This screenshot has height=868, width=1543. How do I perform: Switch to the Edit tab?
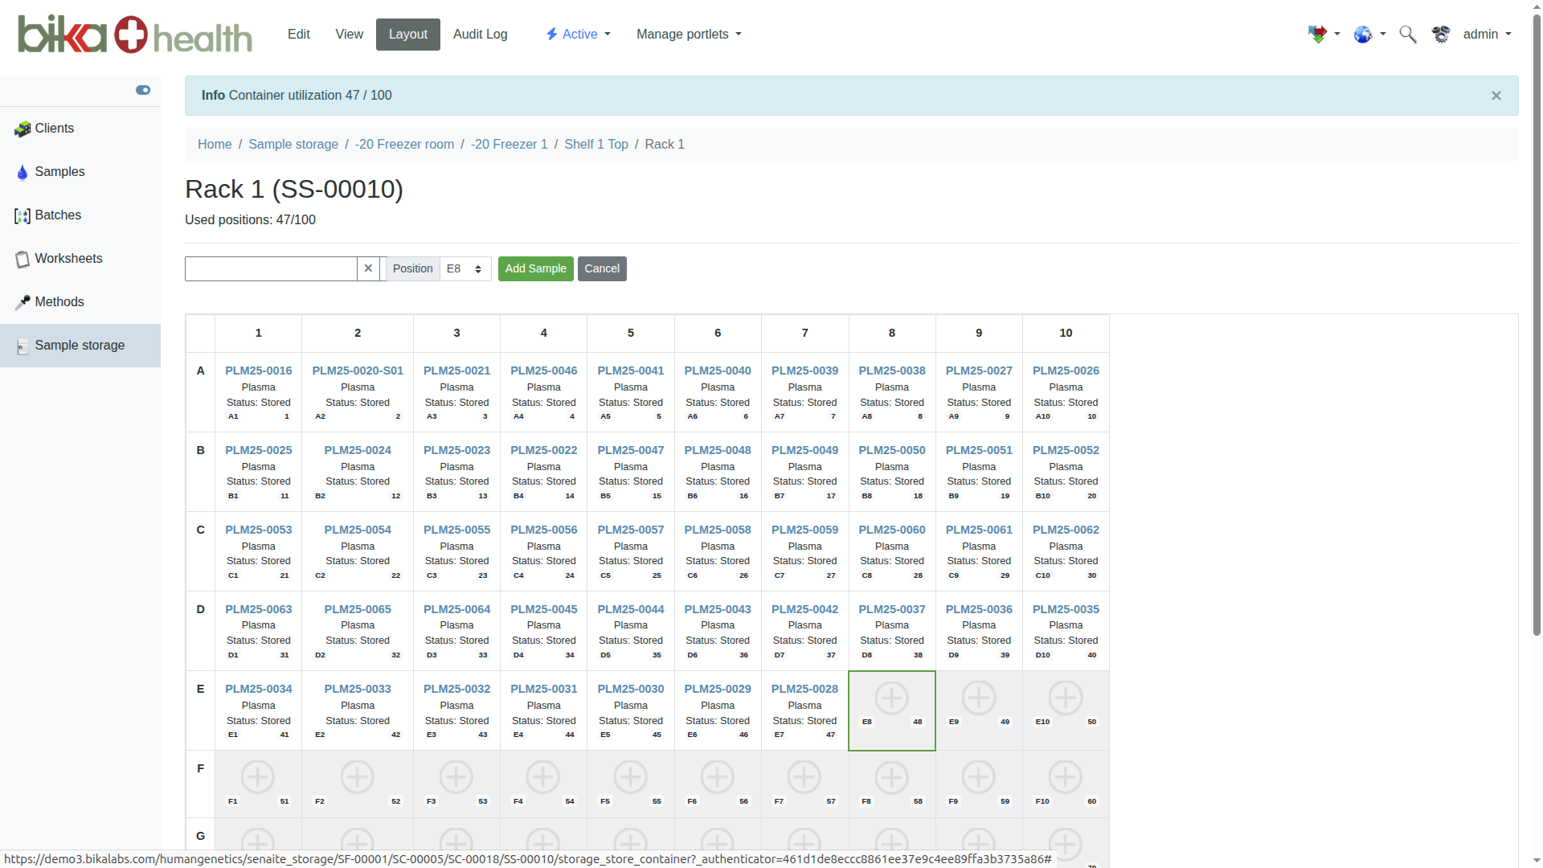point(298,34)
